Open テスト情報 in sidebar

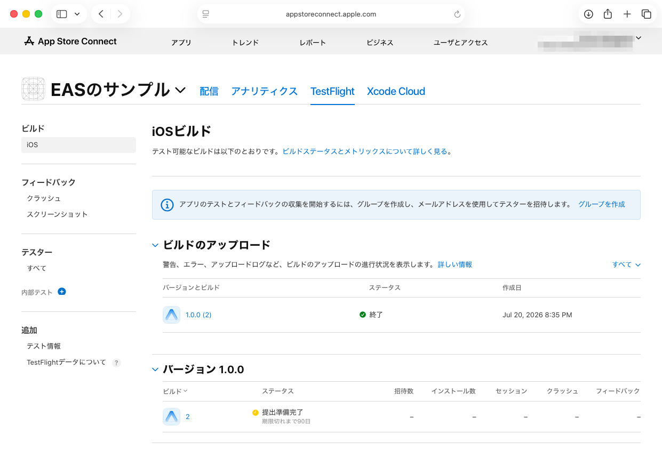click(44, 346)
